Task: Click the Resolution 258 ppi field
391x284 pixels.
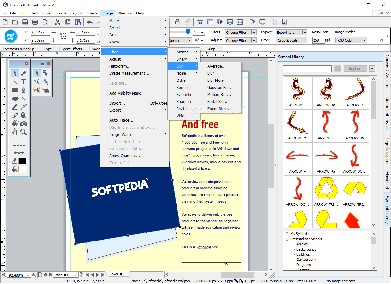Action: (318, 40)
